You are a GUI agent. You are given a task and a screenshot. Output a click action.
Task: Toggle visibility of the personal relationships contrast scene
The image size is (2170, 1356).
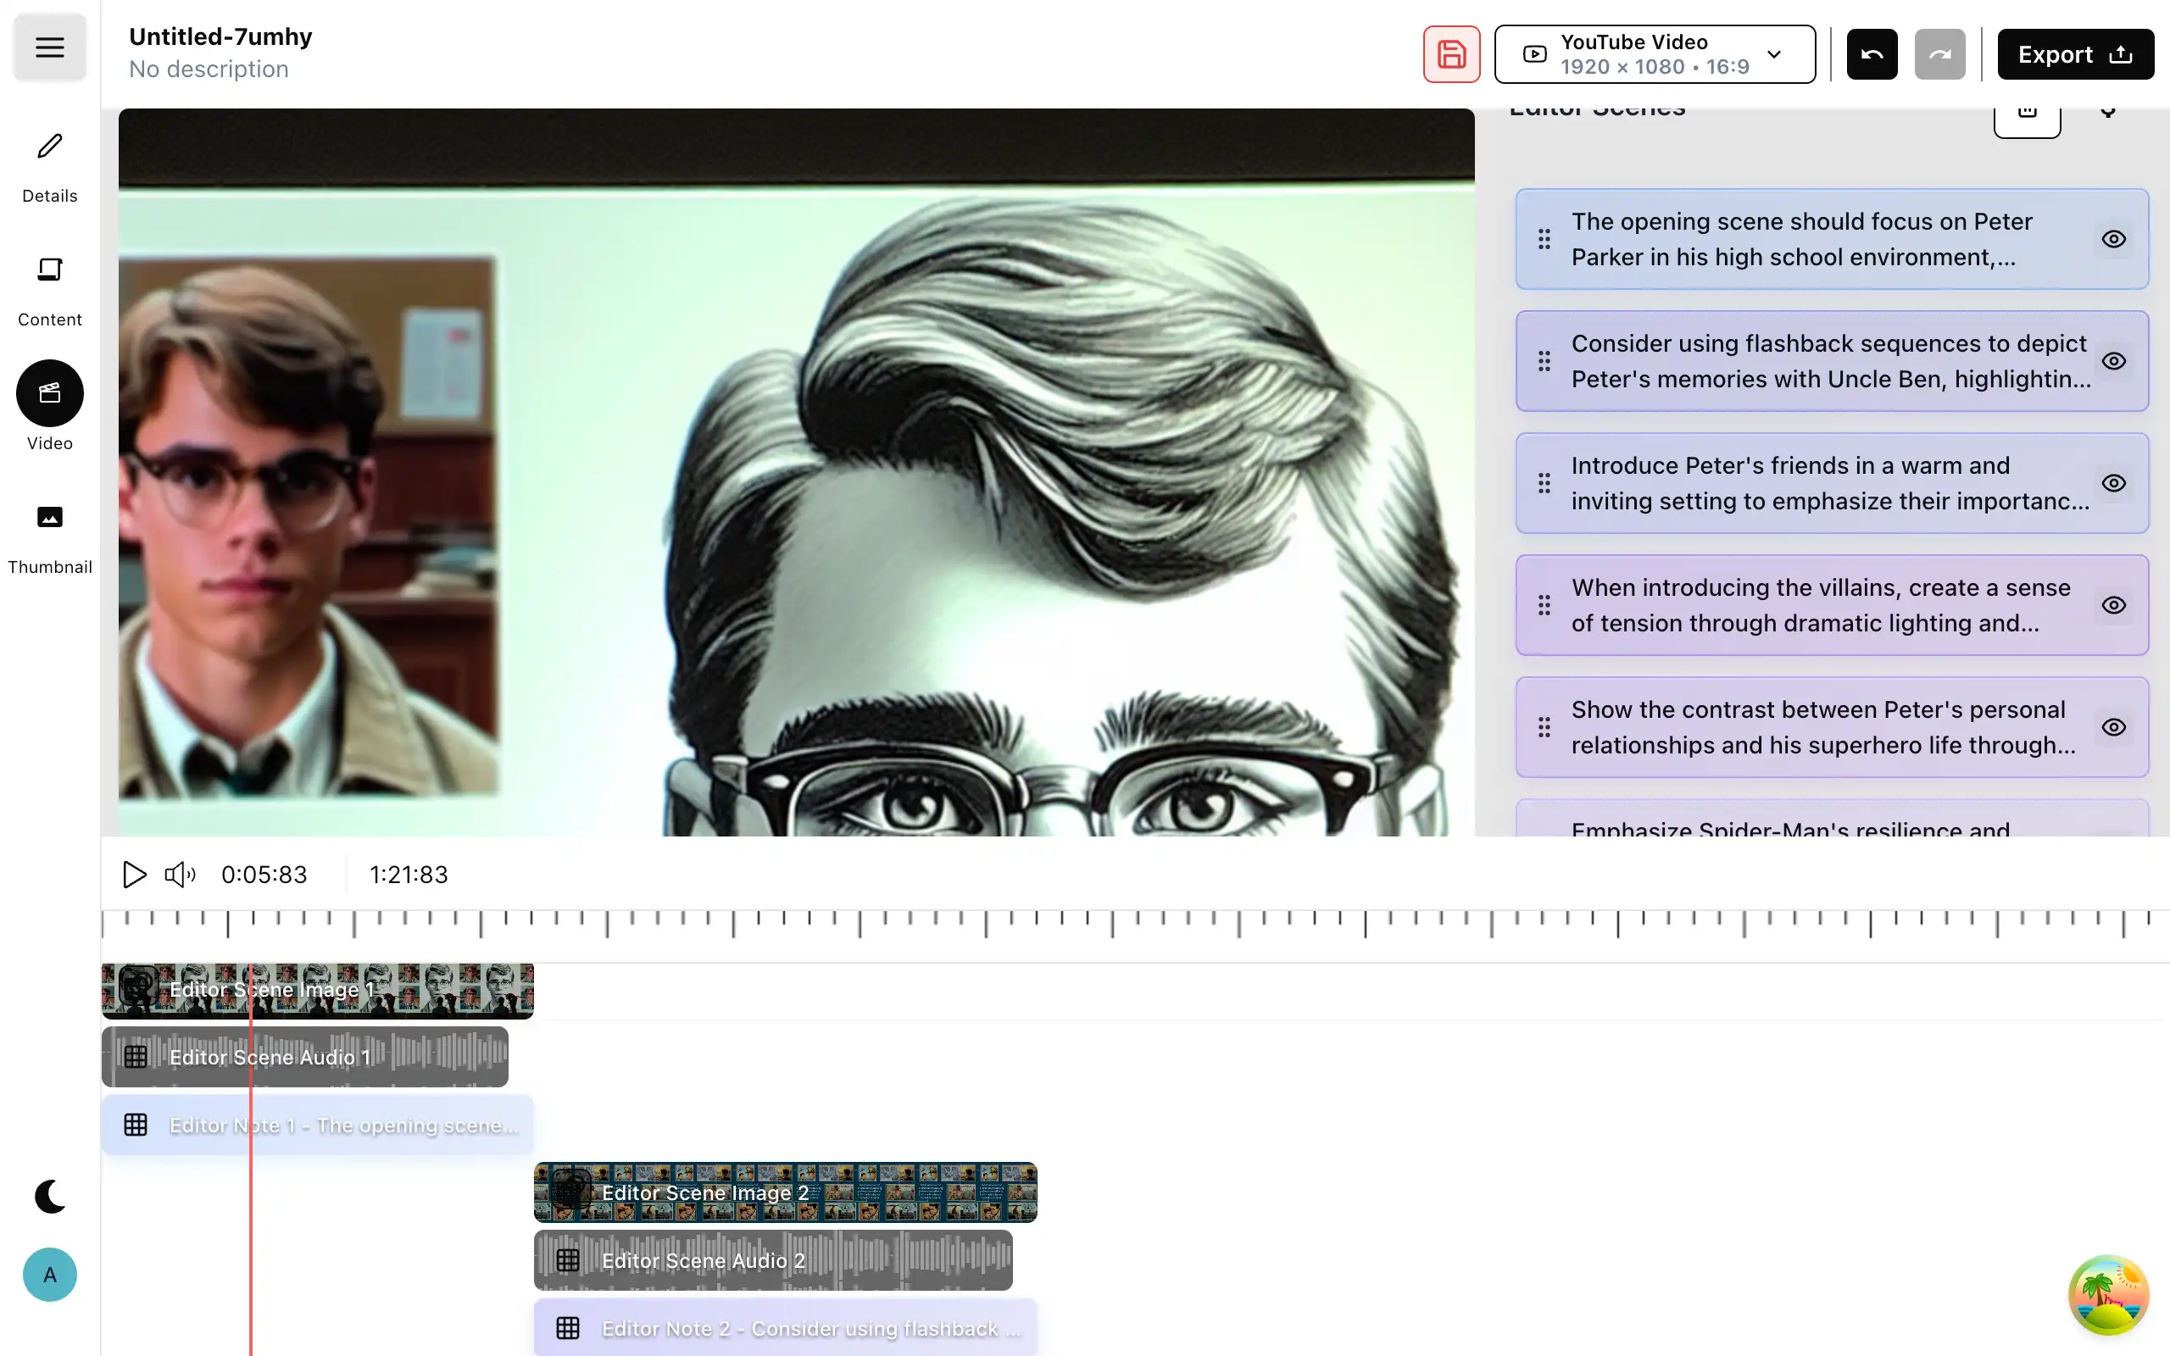(2113, 727)
